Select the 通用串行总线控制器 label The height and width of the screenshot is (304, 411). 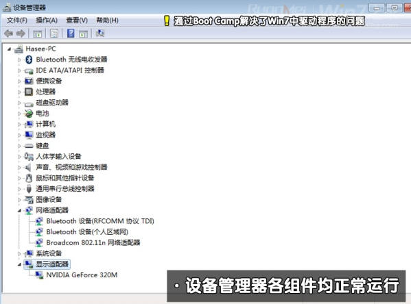pyautogui.click(x=65, y=189)
